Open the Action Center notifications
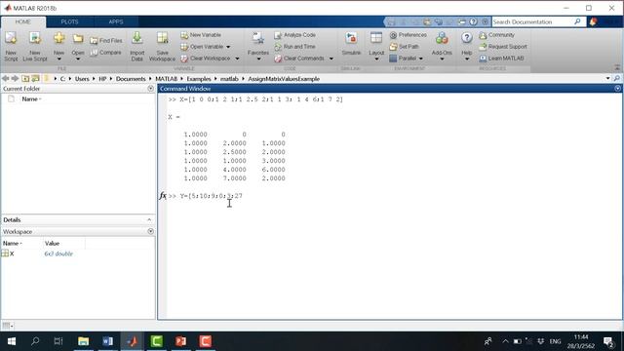 tap(608, 341)
